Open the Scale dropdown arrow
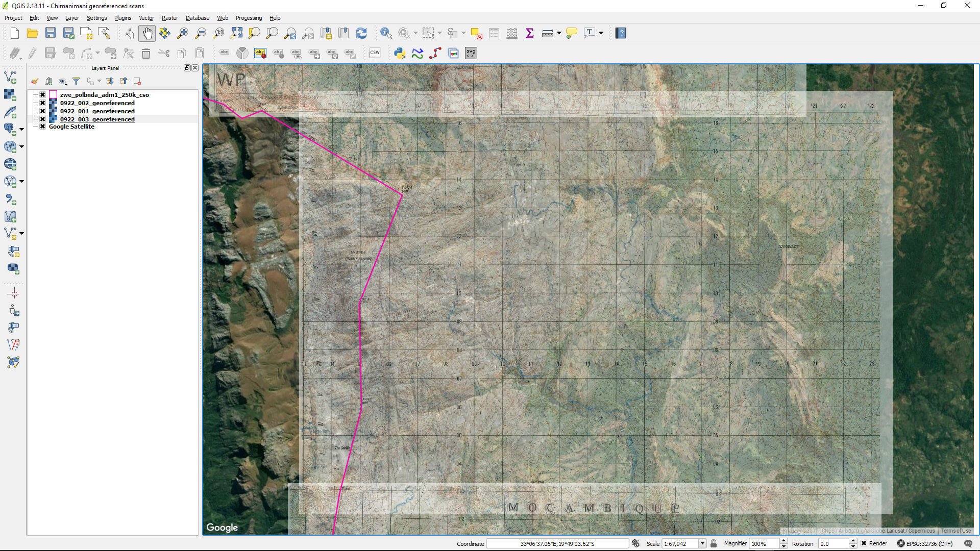 702,543
